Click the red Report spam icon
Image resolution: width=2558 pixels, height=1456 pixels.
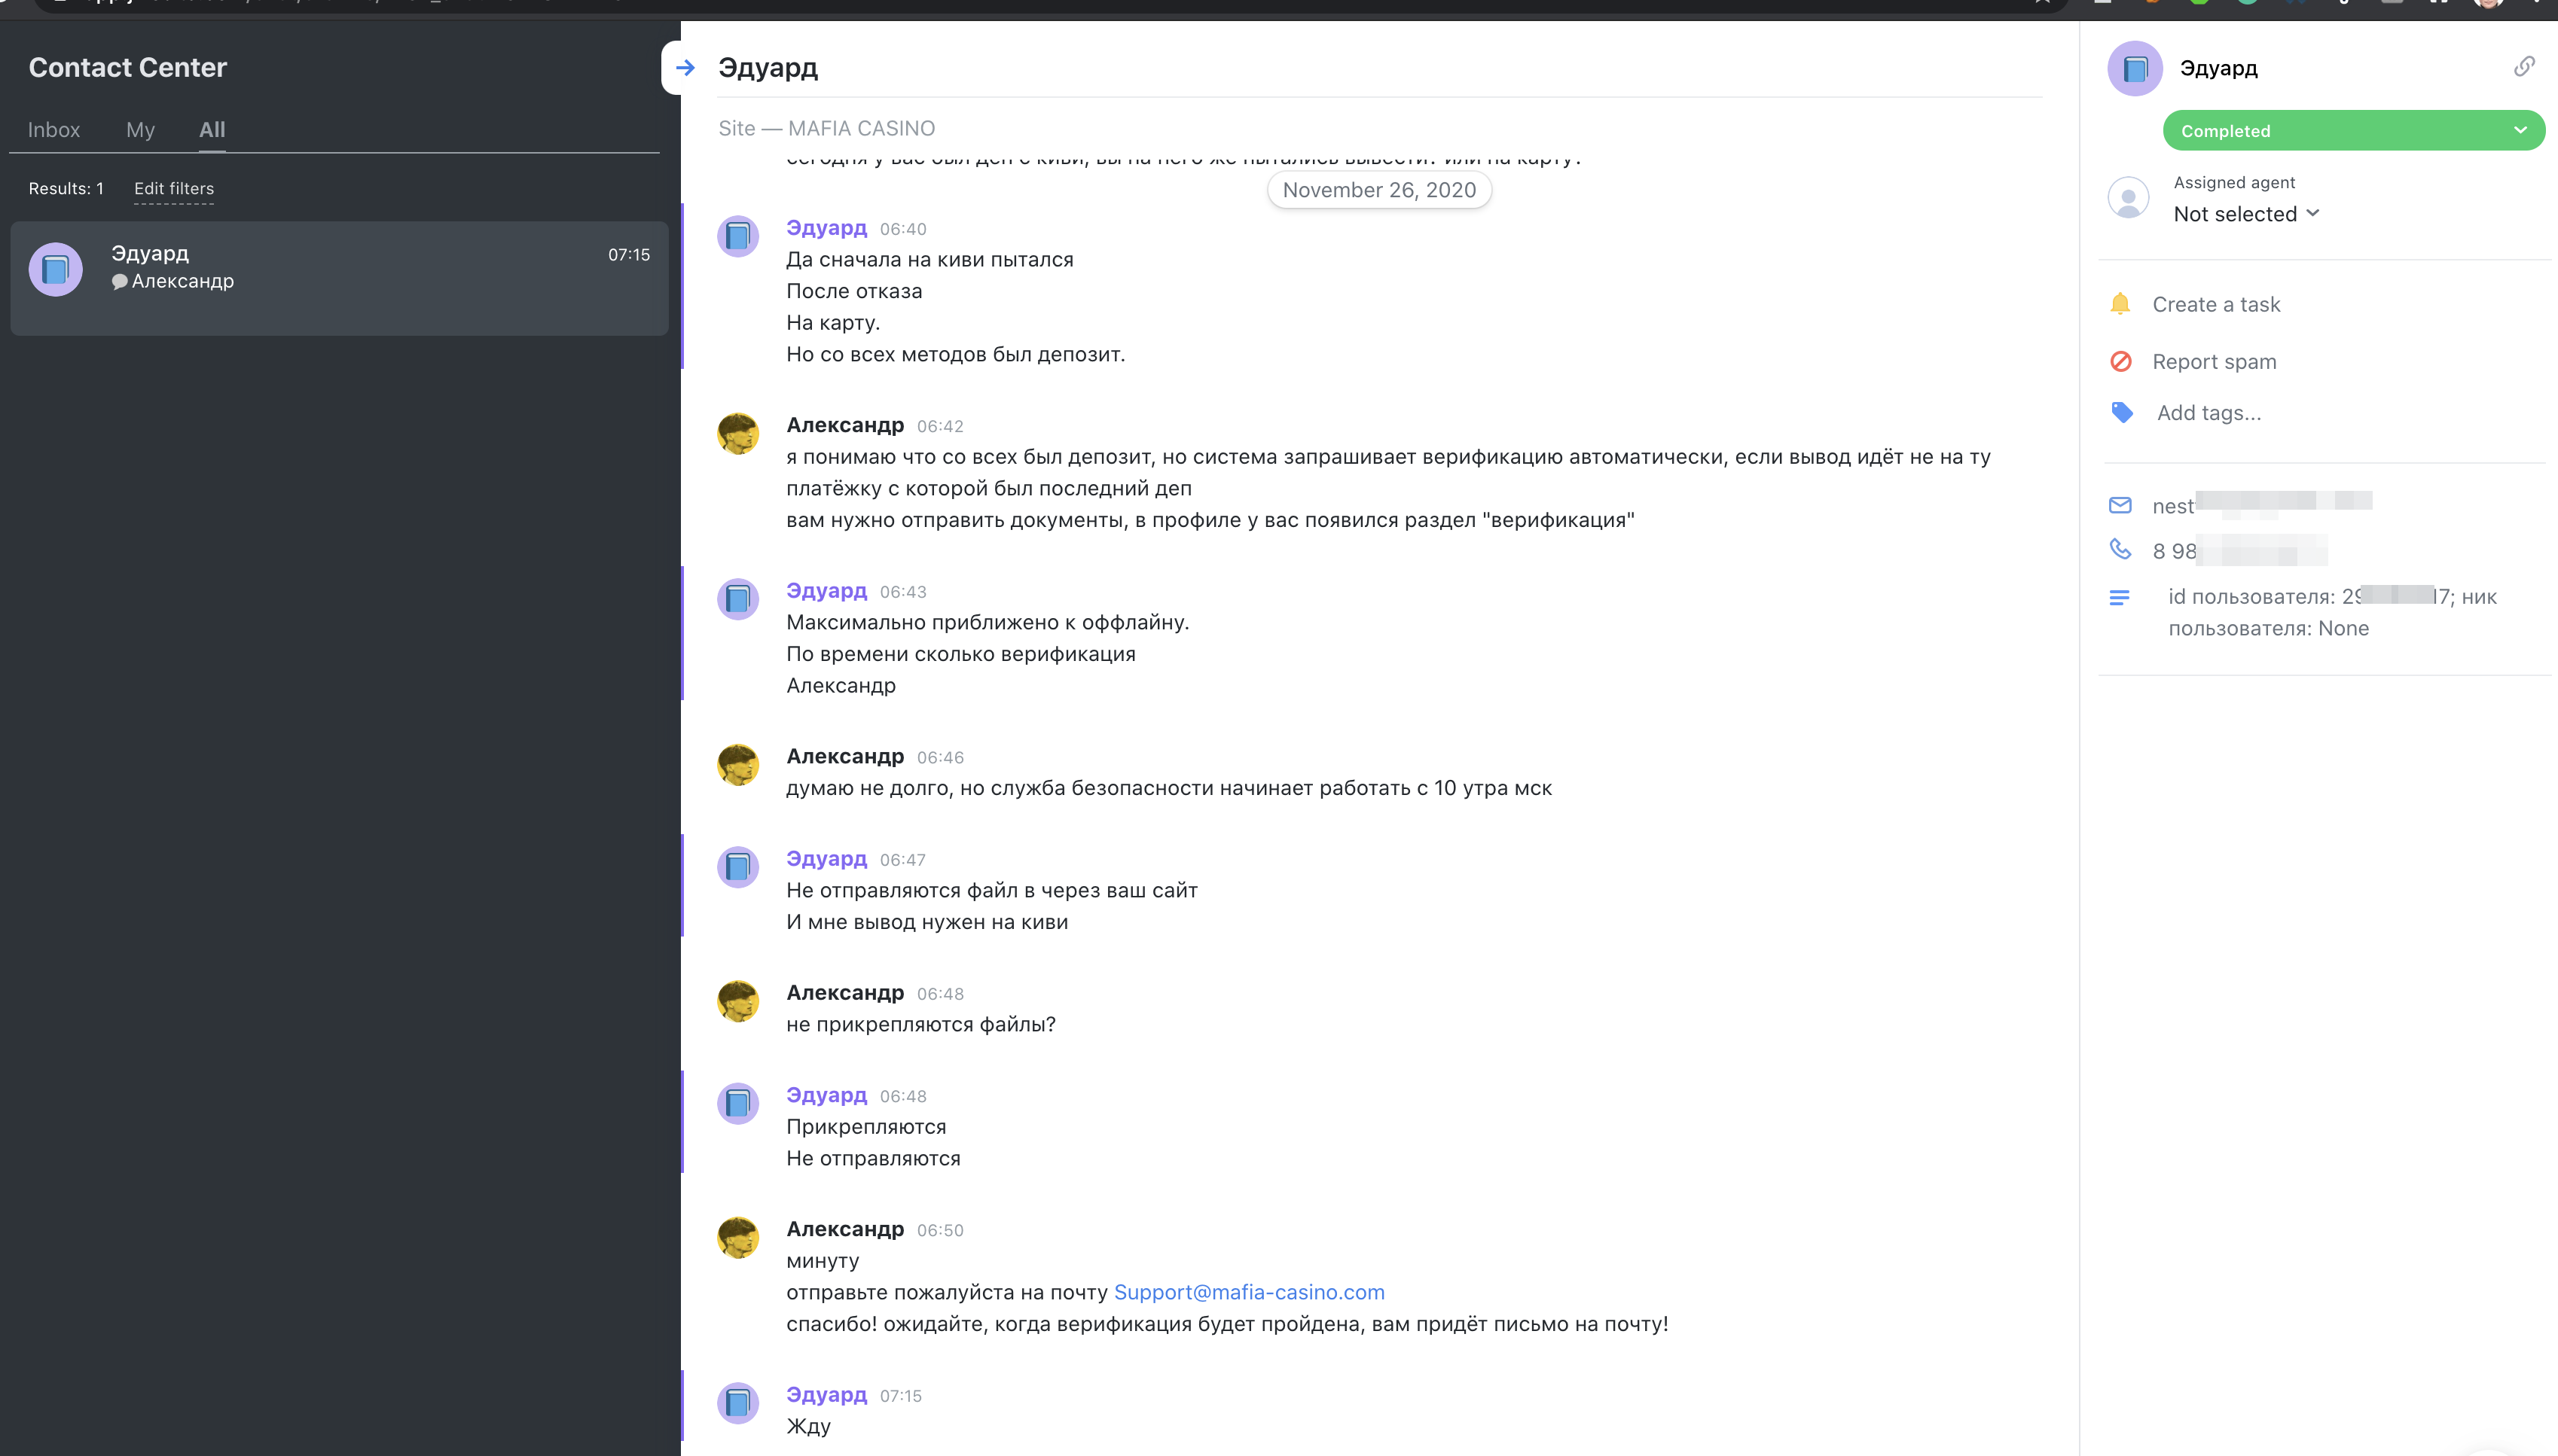2120,362
